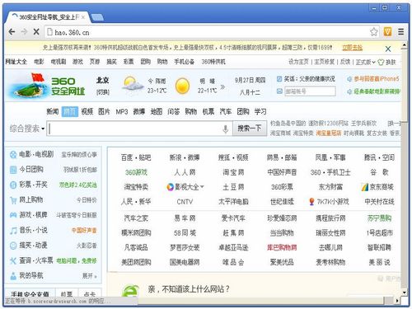The height and width of the screenshot is (309, 412).
Task: Open 手机必备 in top navigation
Action: pyautogui.click(x=184, y=62)
